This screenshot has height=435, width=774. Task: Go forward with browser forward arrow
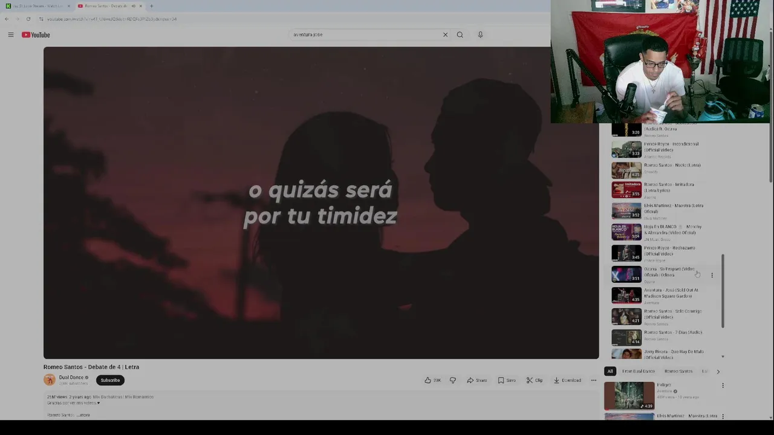(x=17, y=19)
